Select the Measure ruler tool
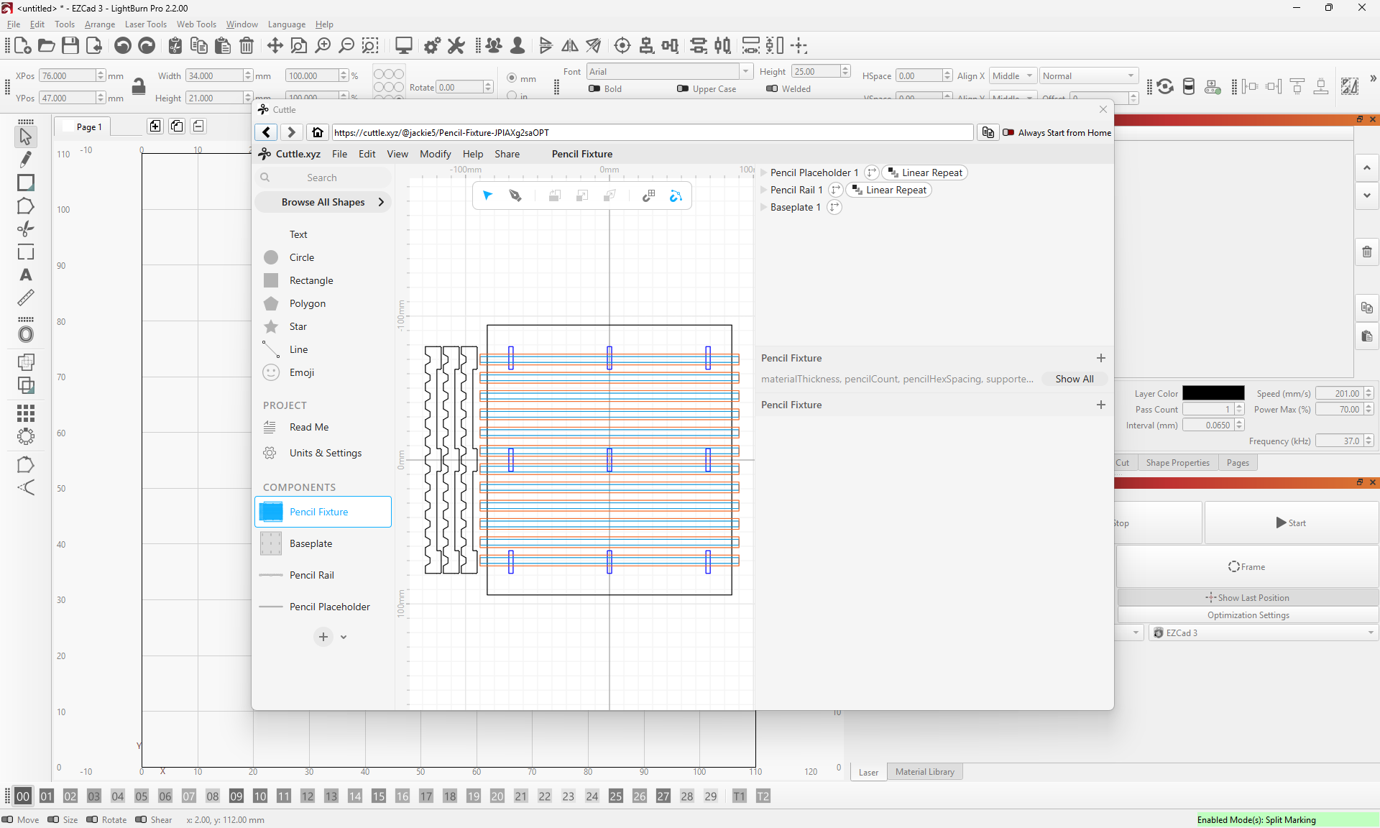 tap(26, 298)
